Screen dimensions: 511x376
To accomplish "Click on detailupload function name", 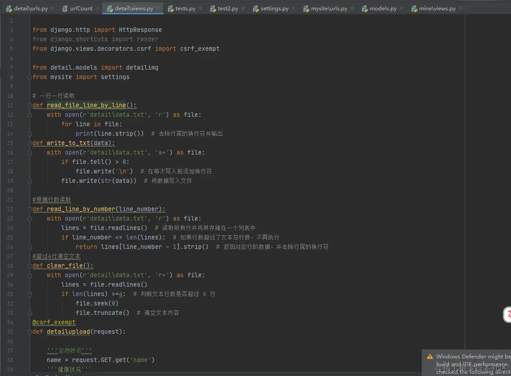I will click(x=68, y=332).
